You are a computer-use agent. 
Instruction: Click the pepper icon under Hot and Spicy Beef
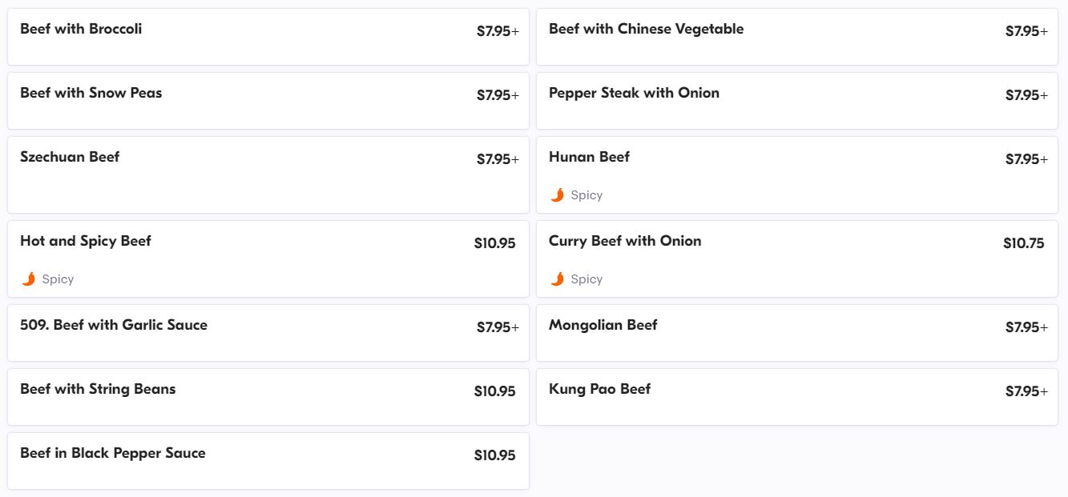tap(29, 279)
